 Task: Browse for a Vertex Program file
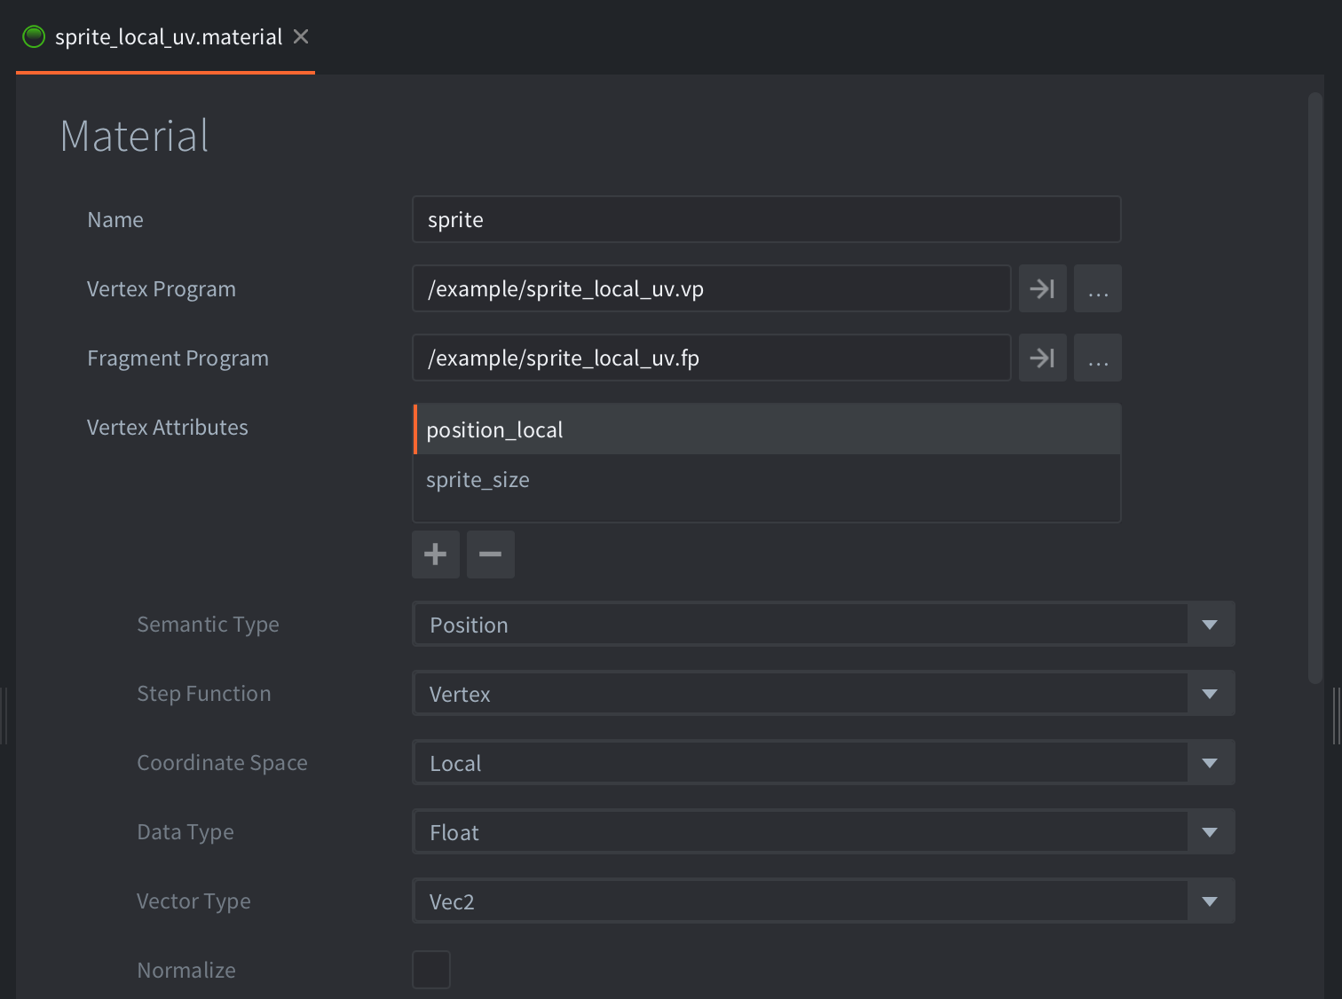pos(1098,288)
